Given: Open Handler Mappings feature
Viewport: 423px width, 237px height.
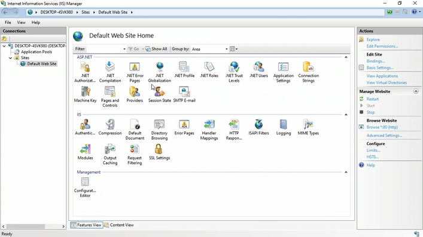Looking at the screenshot, I should point(209,130).
